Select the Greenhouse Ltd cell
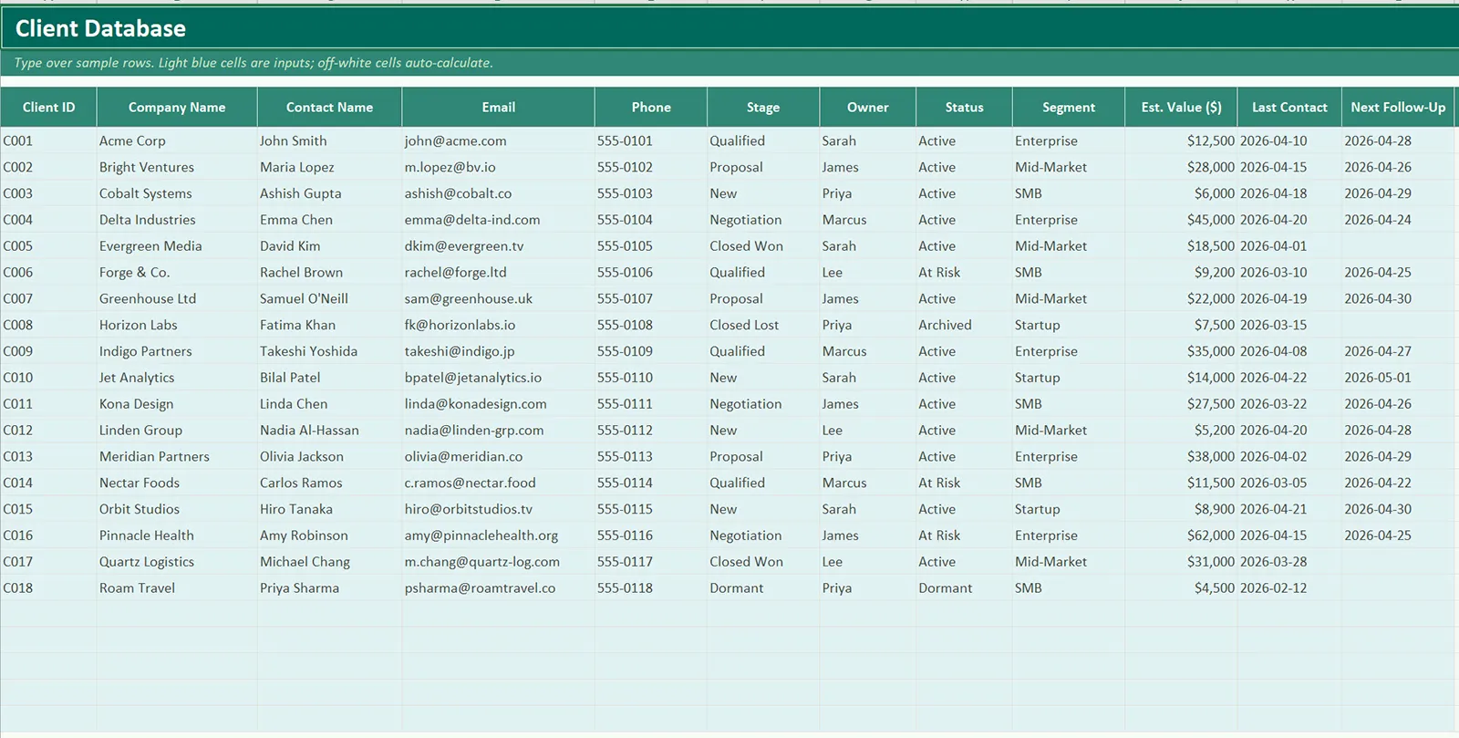Screen dimensions: 1459x738 point(177,298)
